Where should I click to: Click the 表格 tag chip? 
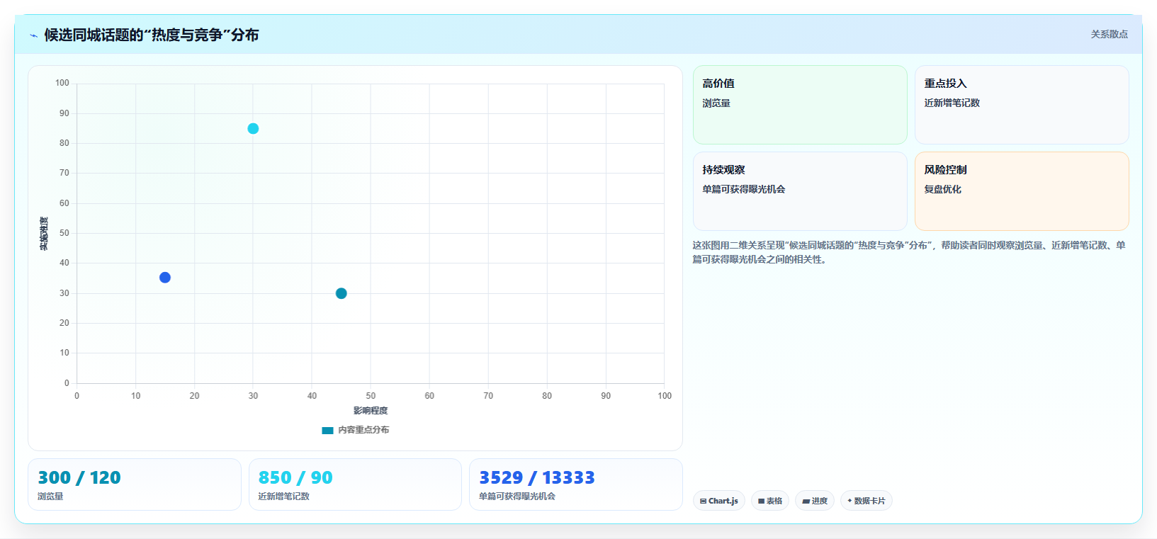[770, 501]
